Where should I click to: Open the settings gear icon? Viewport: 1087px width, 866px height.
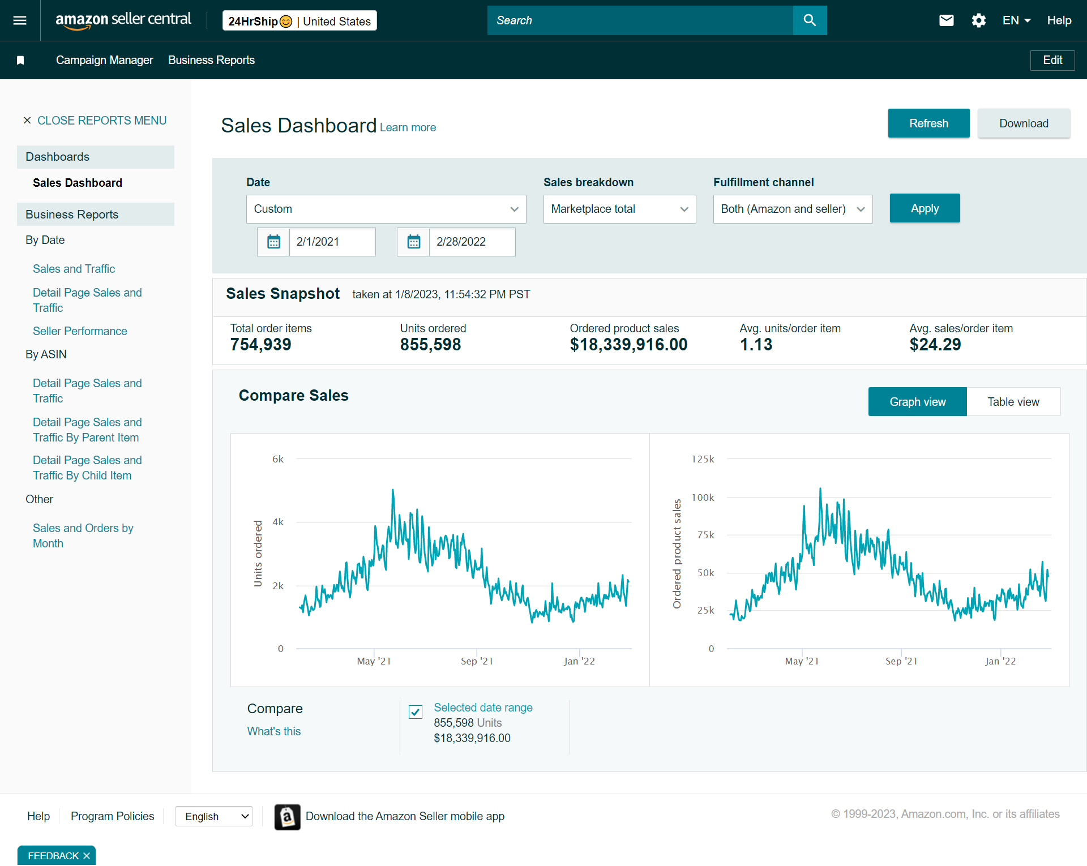[979, 20]
